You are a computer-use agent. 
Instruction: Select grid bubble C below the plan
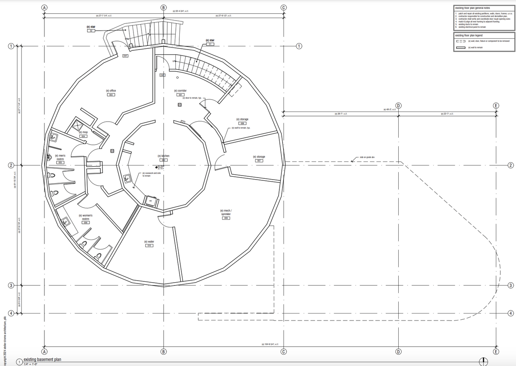click(284, 352)
